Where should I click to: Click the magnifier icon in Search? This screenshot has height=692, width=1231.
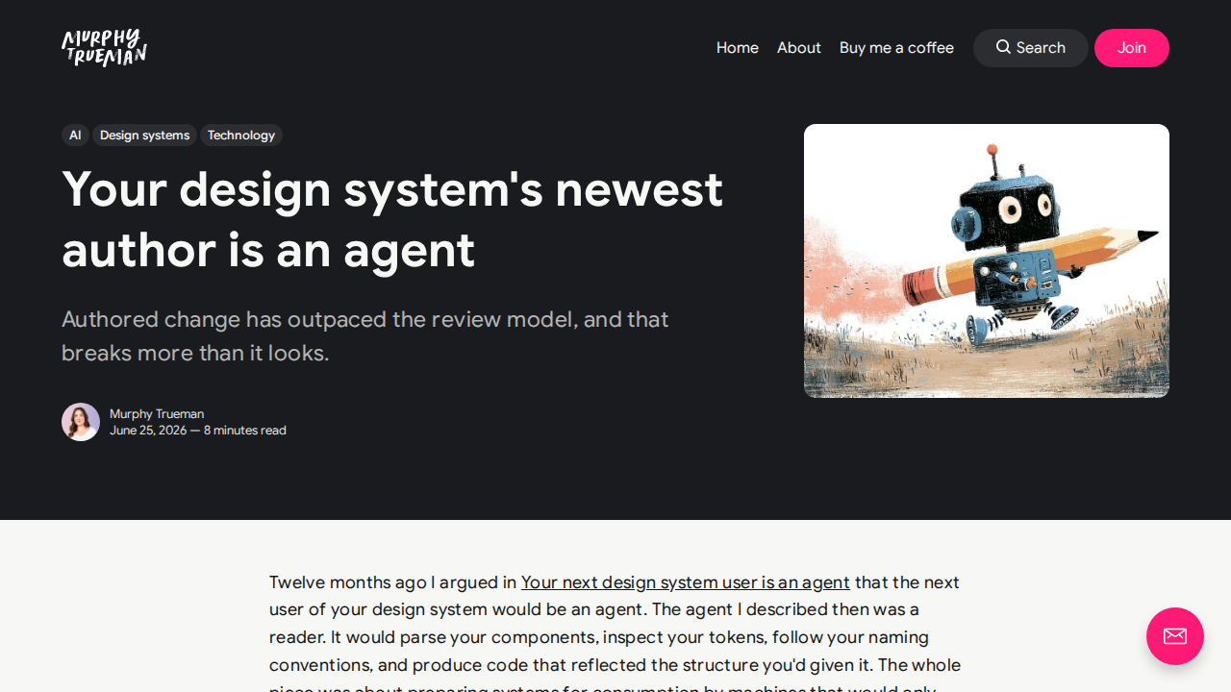[1003, 47]
